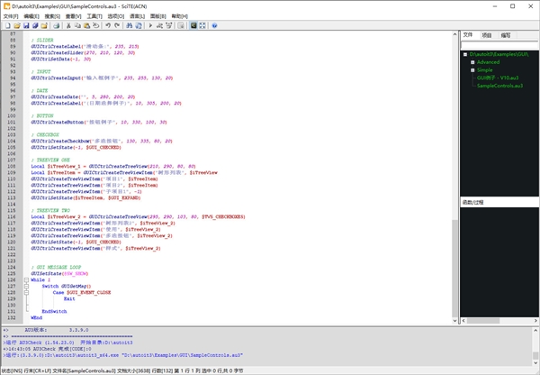Screen dimensions: 540x375
Task: Open the 帮助[H] menu
Action: click(x=179, y=15)
